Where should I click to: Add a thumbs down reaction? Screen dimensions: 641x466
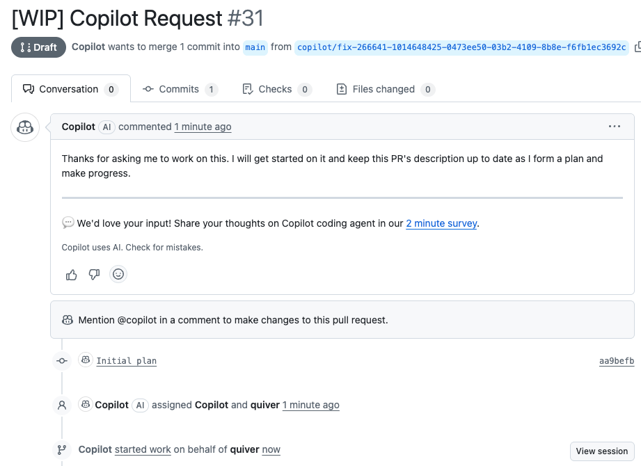click(95, 275)
